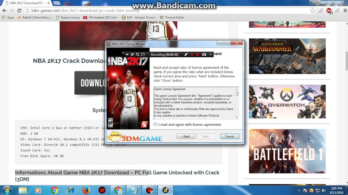The width and height of the screenshot is (348, 195).
Task: Switch to Bandicam taskbar icon
Action: point(150,190)
